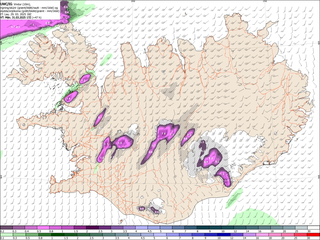Click the 'rigning/skúrir' legend description line
This screenshot has height=240, width=320.
pos(29,8)
